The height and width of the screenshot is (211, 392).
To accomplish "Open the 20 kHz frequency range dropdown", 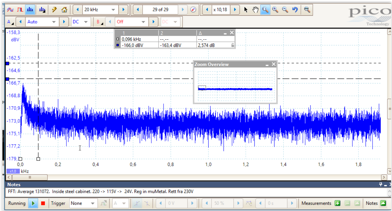I will [113, 10].
